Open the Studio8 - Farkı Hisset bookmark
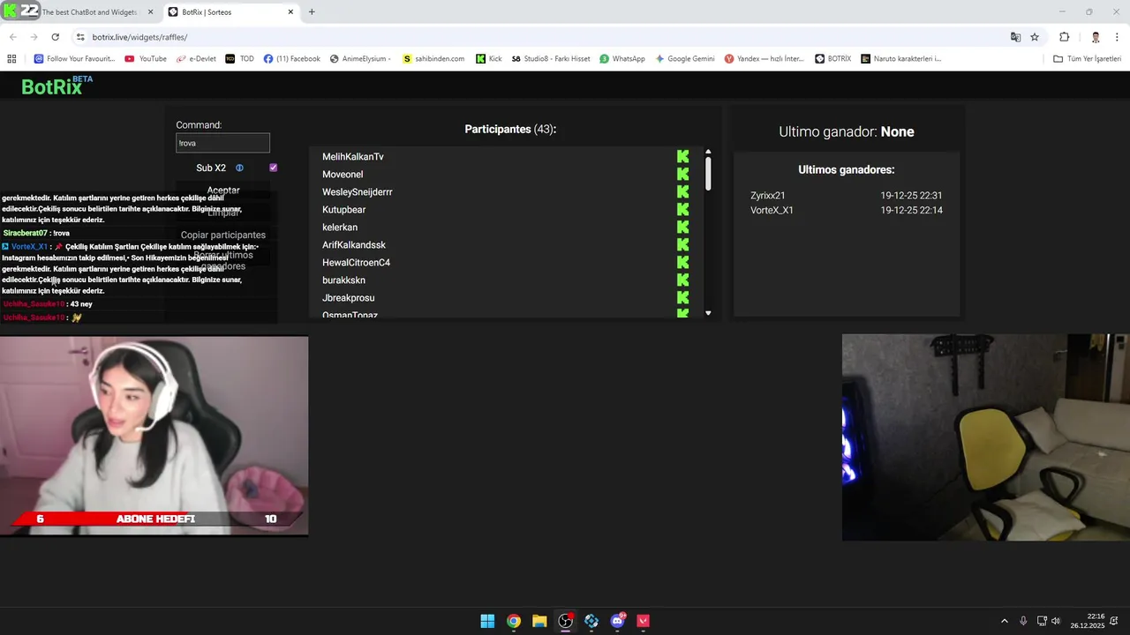Viewport: 1130px width, 635px height. click(550, 59)
